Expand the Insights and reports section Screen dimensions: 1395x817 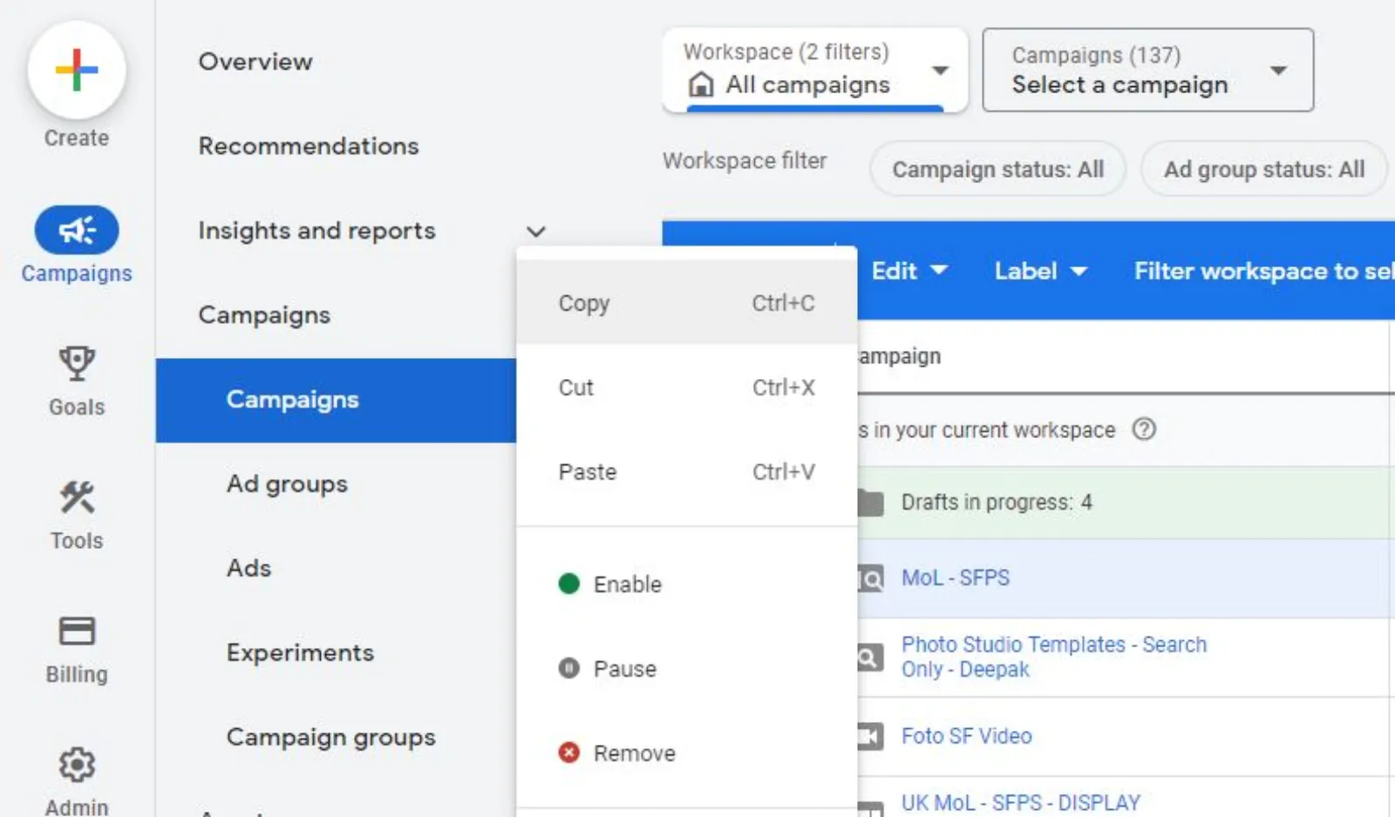536,231
